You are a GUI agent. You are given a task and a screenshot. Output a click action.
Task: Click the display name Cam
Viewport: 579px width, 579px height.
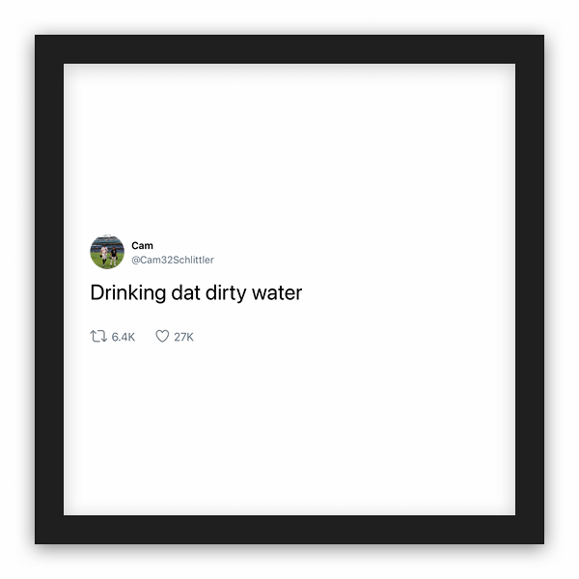[142, 245]
